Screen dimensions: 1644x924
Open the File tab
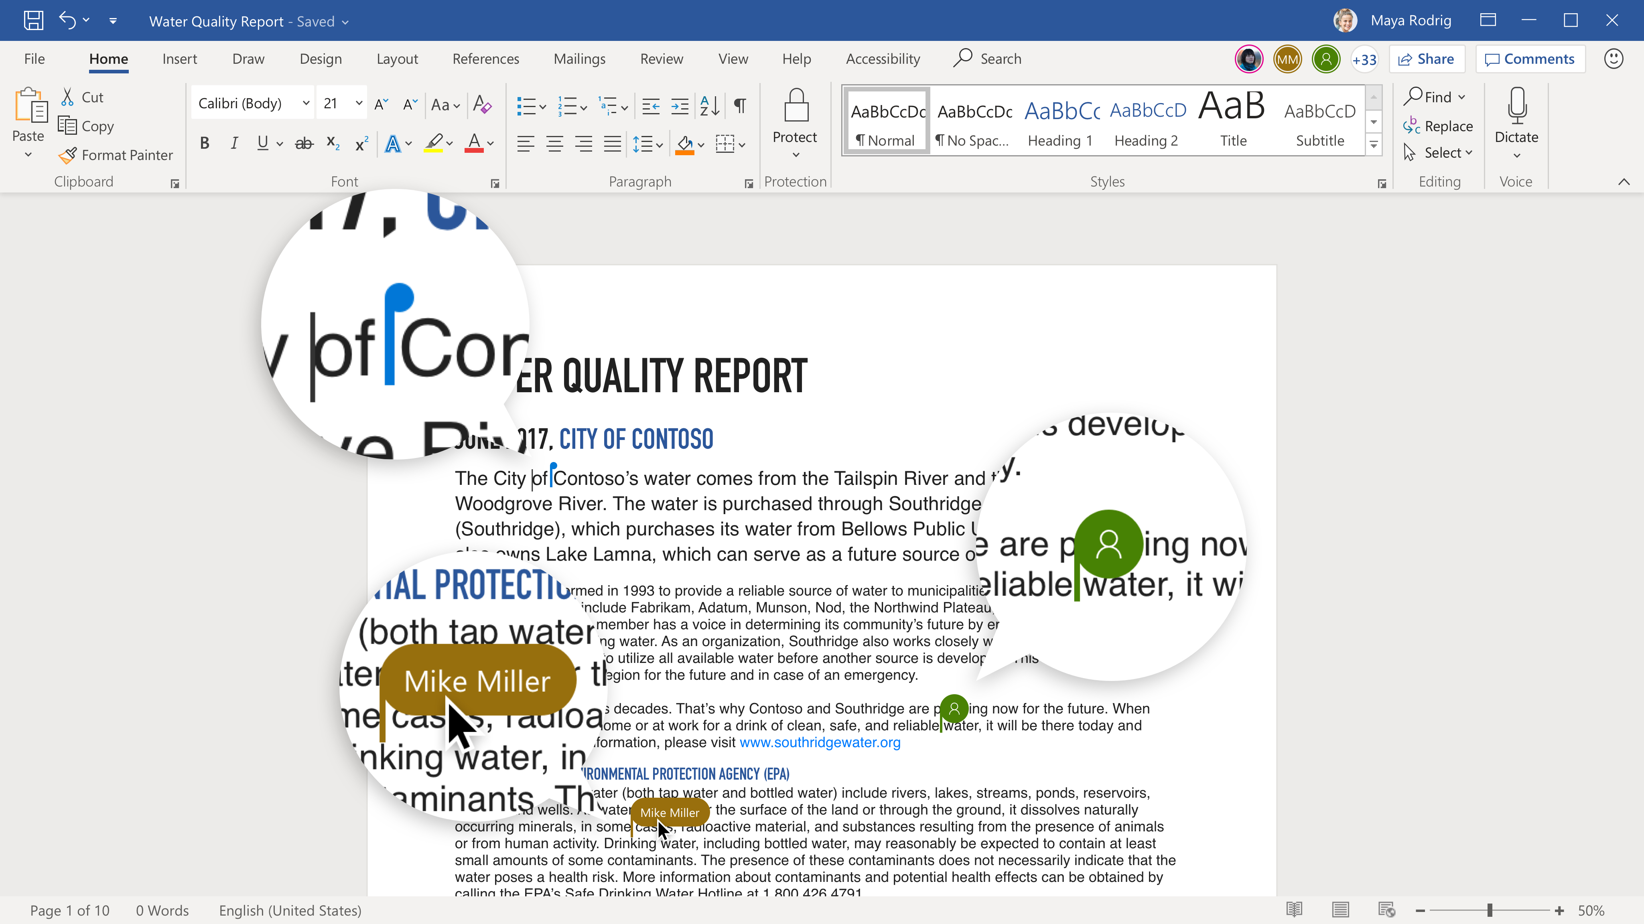point(35,59)
